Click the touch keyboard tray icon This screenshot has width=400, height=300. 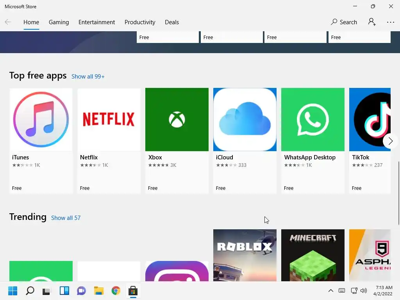[x=342, y=291]
